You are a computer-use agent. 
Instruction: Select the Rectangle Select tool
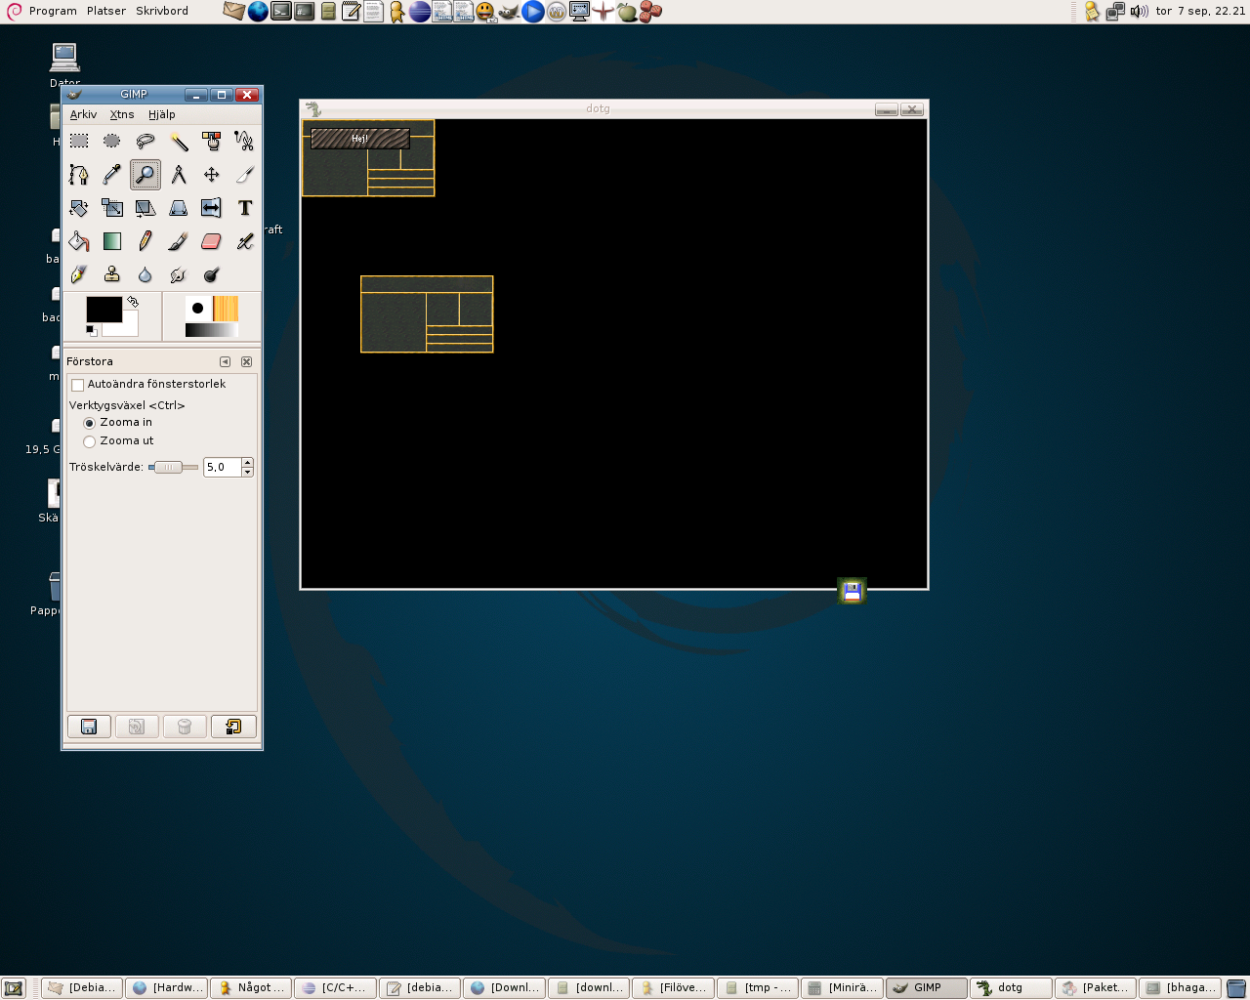click(79, 142)
